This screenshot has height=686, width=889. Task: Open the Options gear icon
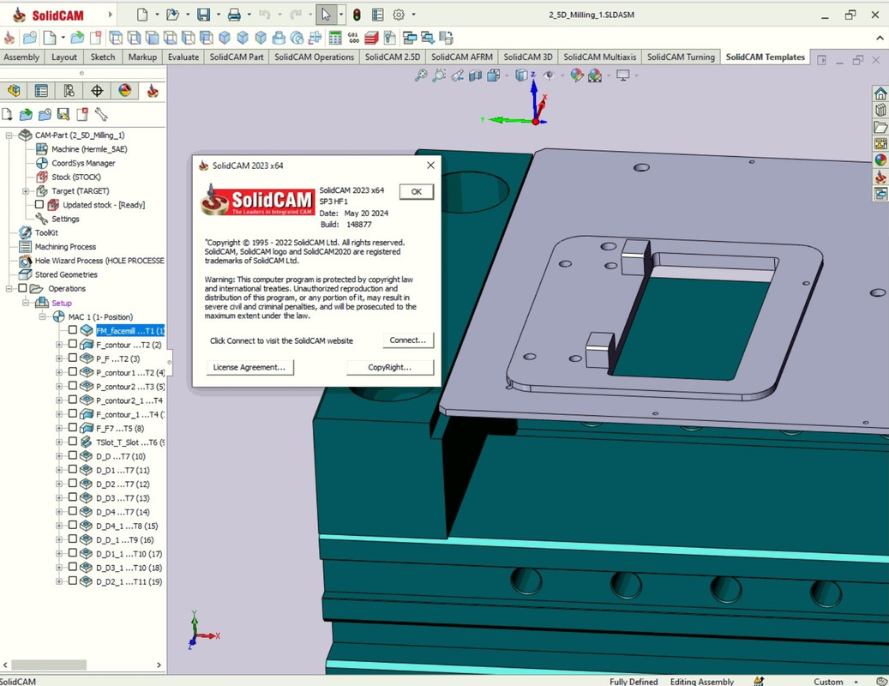pyautogui.click(x=399, y=15)
